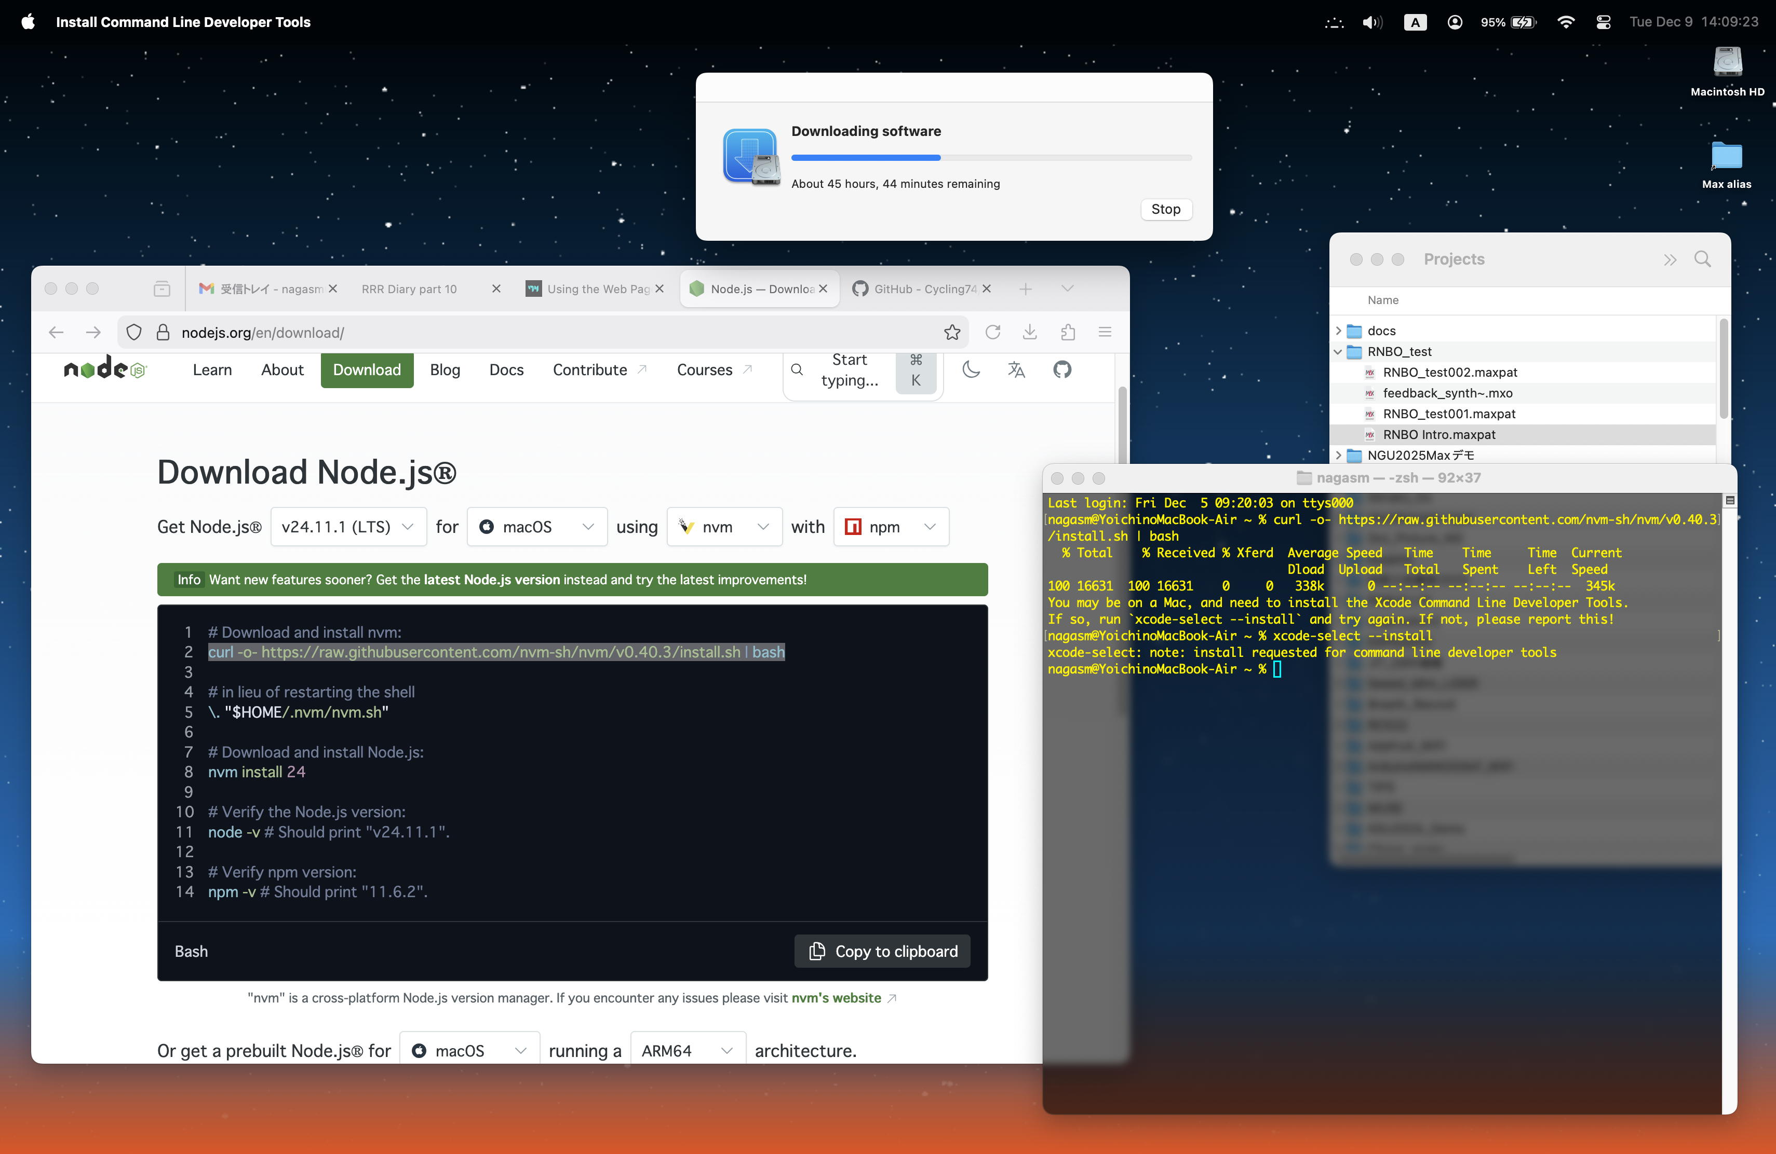
Task: Open the browser downloads icon
Action: point(1030,333)
